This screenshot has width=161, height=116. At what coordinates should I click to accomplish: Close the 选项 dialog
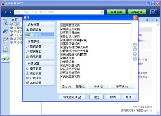coord(135,18)
